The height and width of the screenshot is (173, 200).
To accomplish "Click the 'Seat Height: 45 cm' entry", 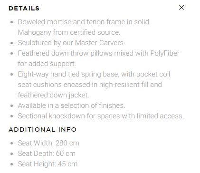I will pos(48,164).
